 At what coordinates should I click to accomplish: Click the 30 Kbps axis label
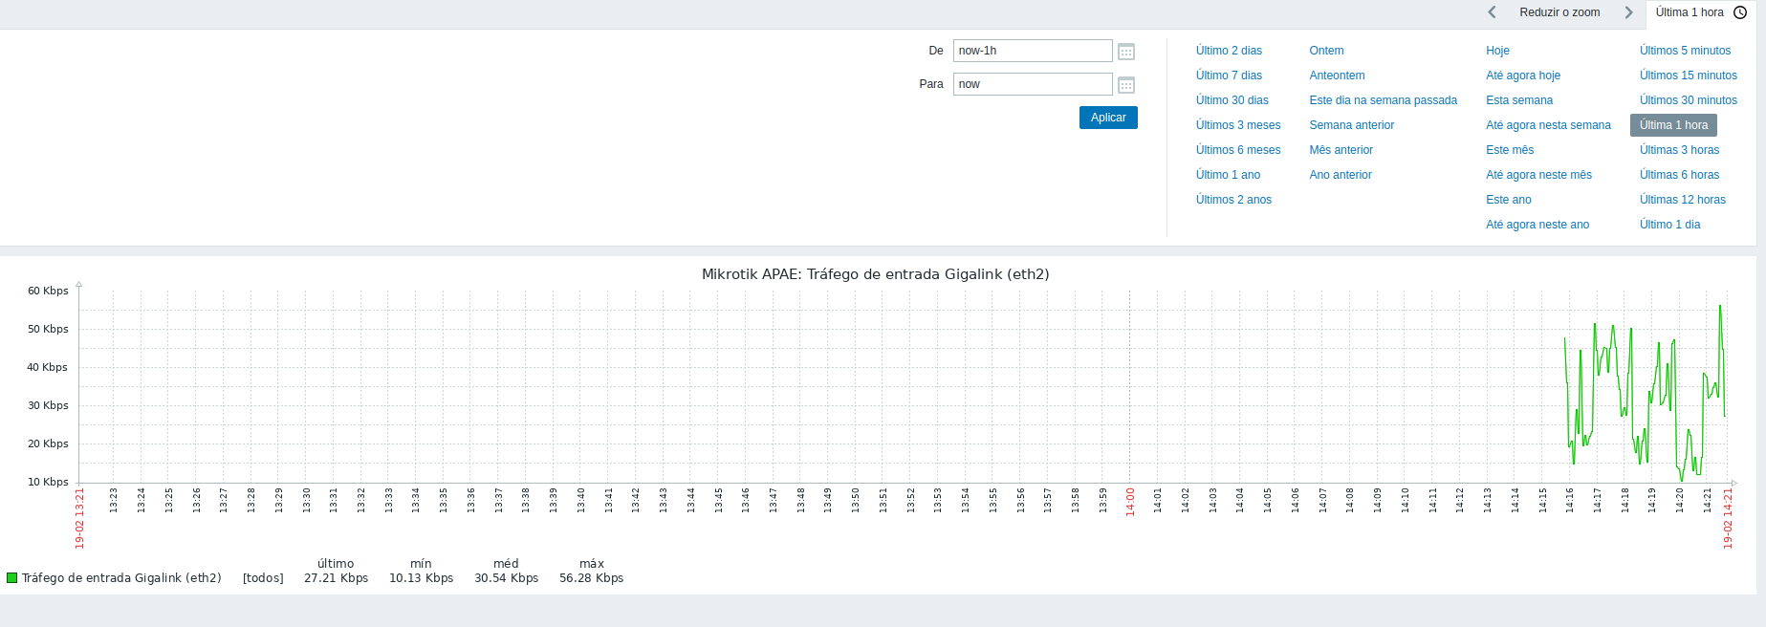point(48,405)
